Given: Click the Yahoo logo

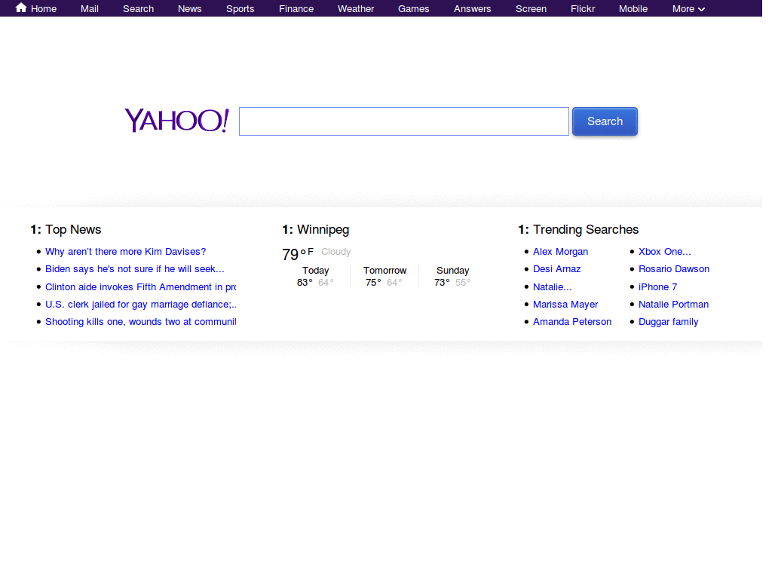Looking at the screenshot, I should point(176,121).
